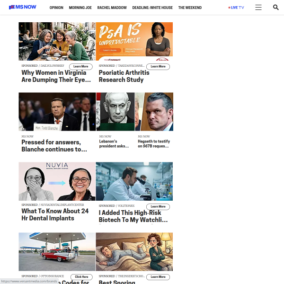
Task: Open scientist with microscope ad image
Action: (x=134, y=181)
